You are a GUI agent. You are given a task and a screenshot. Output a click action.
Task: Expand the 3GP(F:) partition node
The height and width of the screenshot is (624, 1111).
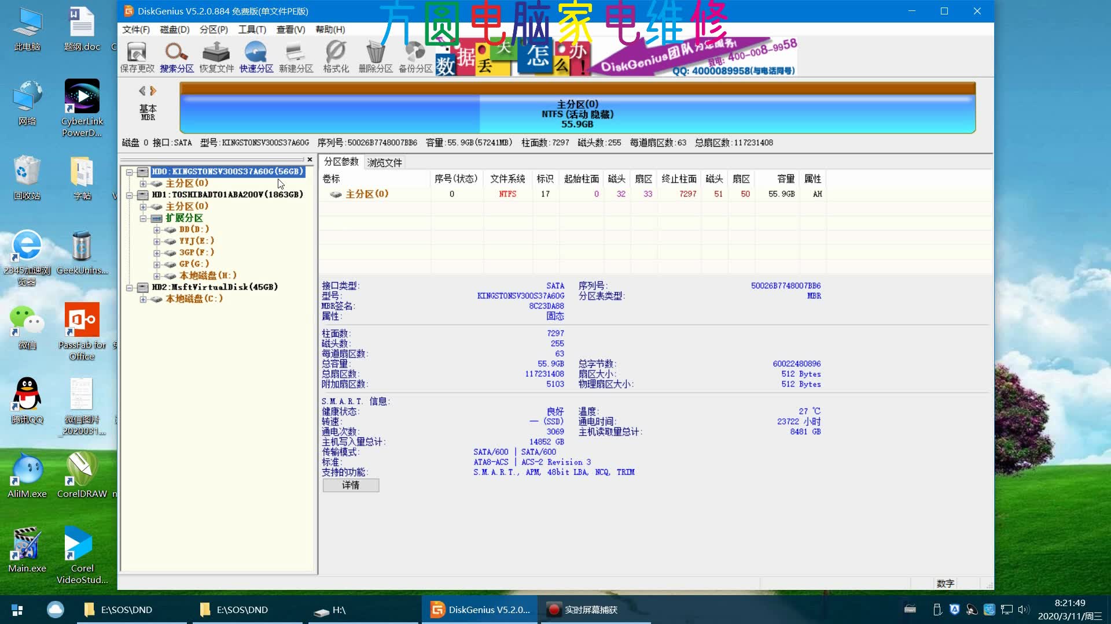tap(157, 253)
